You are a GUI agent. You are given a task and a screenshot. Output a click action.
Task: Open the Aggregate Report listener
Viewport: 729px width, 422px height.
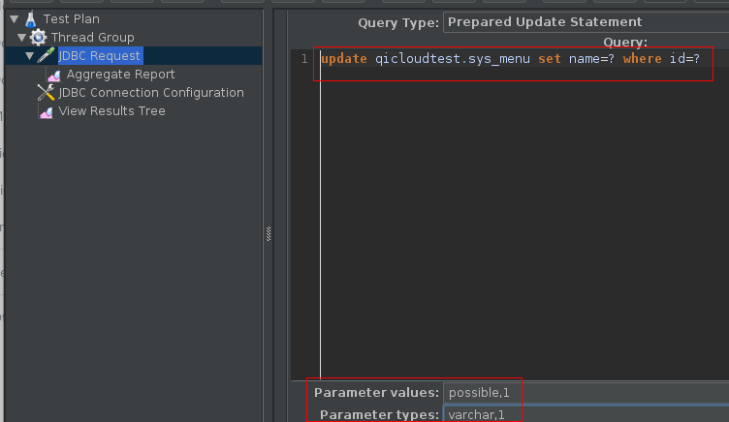click(120, 75)
